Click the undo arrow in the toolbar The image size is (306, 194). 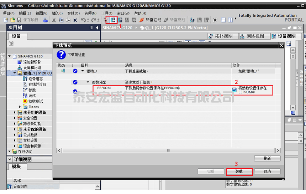point(83,20)
